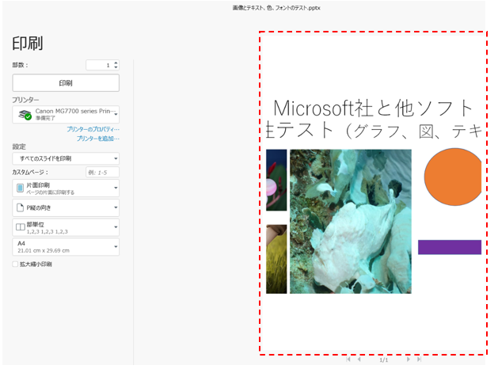Click the collate pages icon
The width and height of the screenshot is (498, 369).
tap(21, 227)
